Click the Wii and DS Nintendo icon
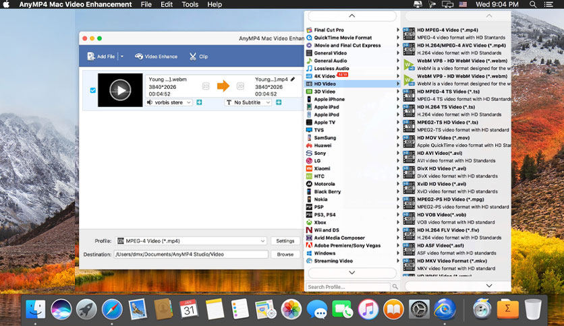 point(309,230)
